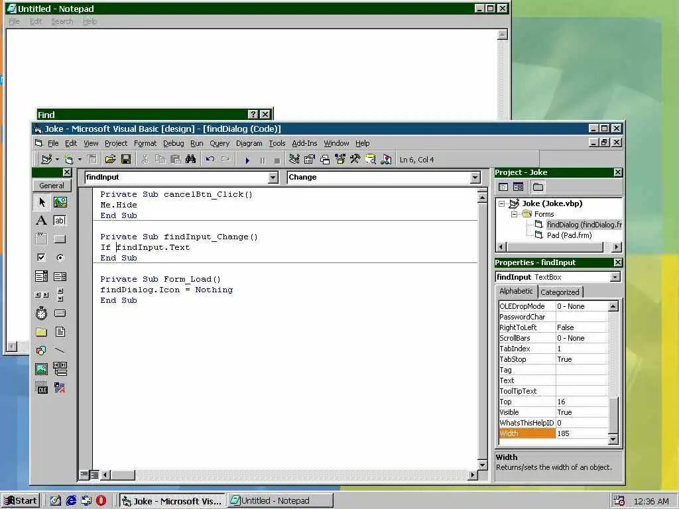Click the code window scroll-down arrow
679x509 pixels.
pyautogui.click(x=483, y=465)
